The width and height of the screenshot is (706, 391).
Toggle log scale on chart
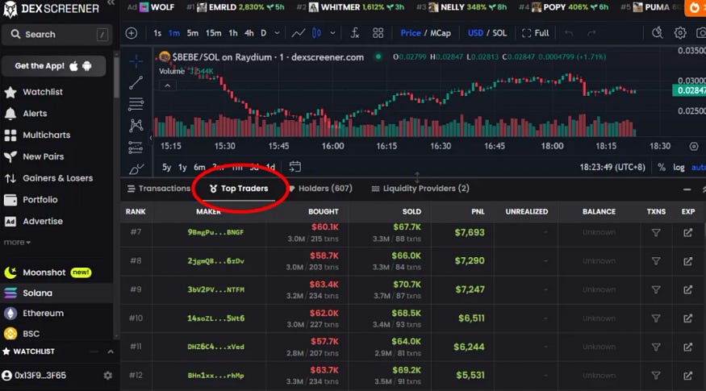[679, 168]
